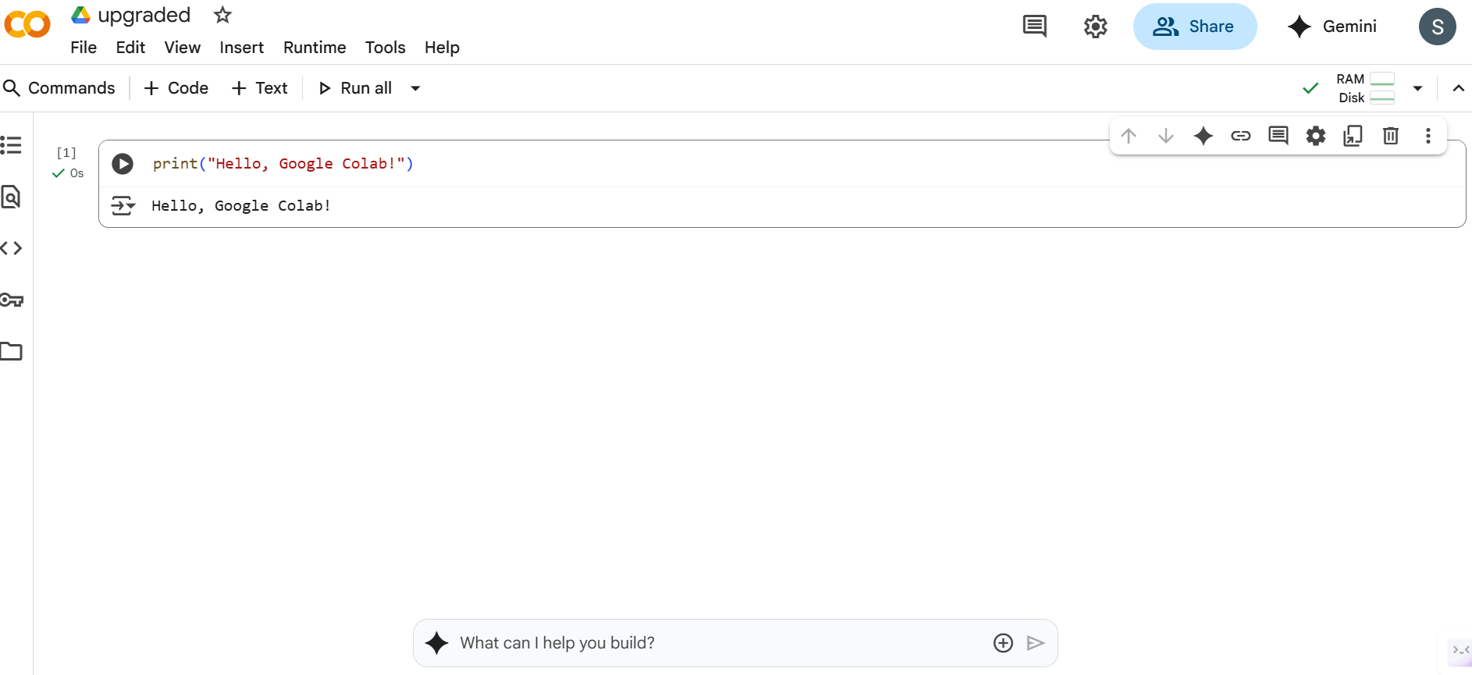Delete the current code cell

click(1390, 135)
